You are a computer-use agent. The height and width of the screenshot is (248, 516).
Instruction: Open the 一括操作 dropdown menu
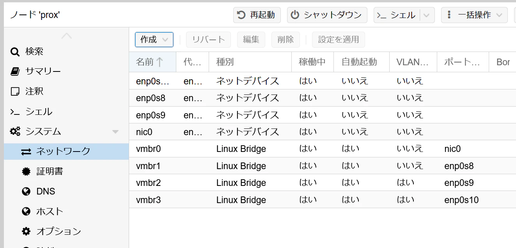click(474, 15)
